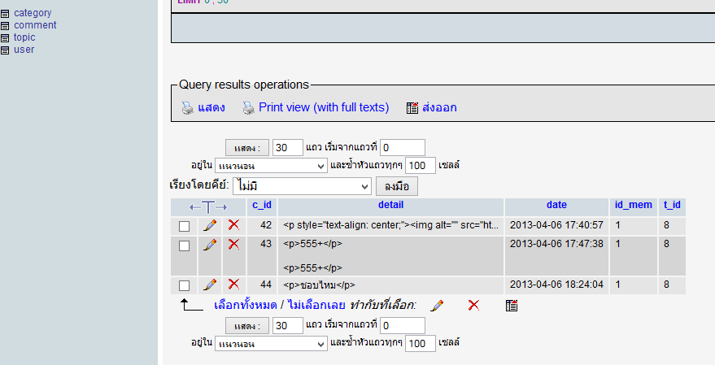
Task: Click the bulk delete icon below the table
Action: [x=473, y=306]
